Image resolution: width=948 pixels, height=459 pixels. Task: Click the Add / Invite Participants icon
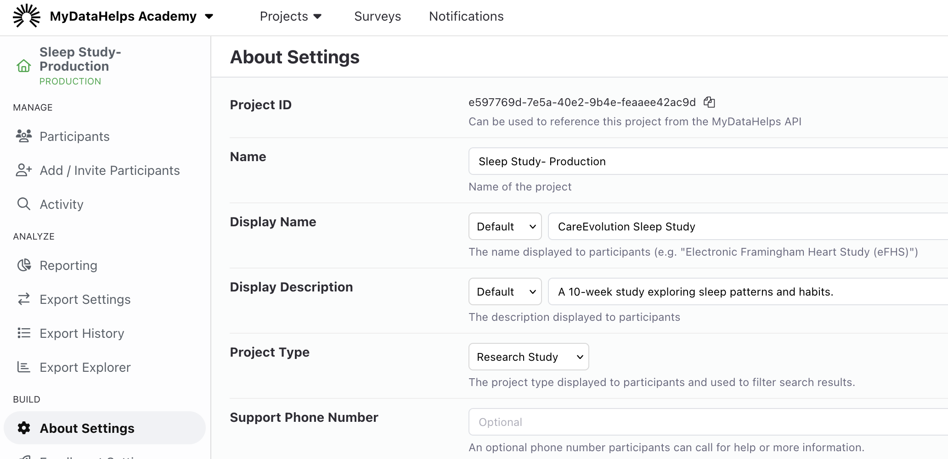[x=24, y=170]
